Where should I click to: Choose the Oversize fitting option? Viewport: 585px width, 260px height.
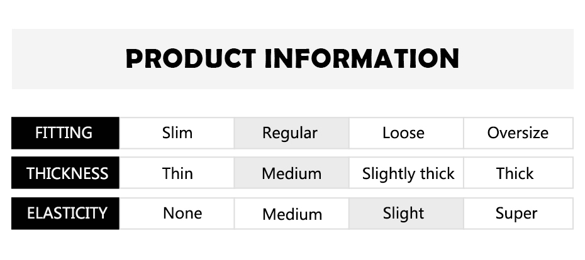[x=518, y=133]
